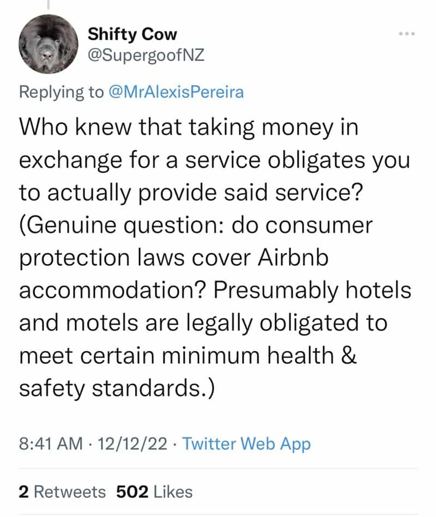Click the 8:41 AM timestamp
This screenshot has width=436, height=517.
click(x=50, y=443)
